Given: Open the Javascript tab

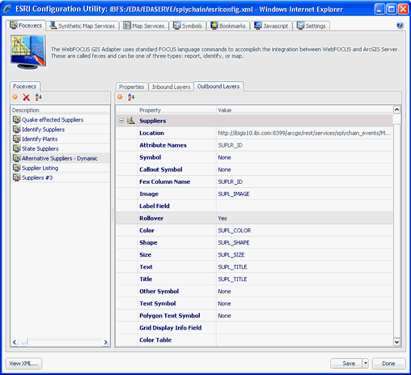Looking at the screenshot, I should tap(271, 26).
